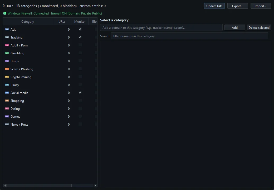Sort by the URLs column header
Screen dimensions: 274x190
(x=62, y=22)
